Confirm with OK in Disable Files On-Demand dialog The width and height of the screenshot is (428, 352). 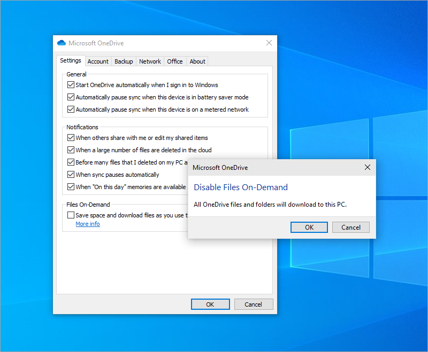pos(309,227)
